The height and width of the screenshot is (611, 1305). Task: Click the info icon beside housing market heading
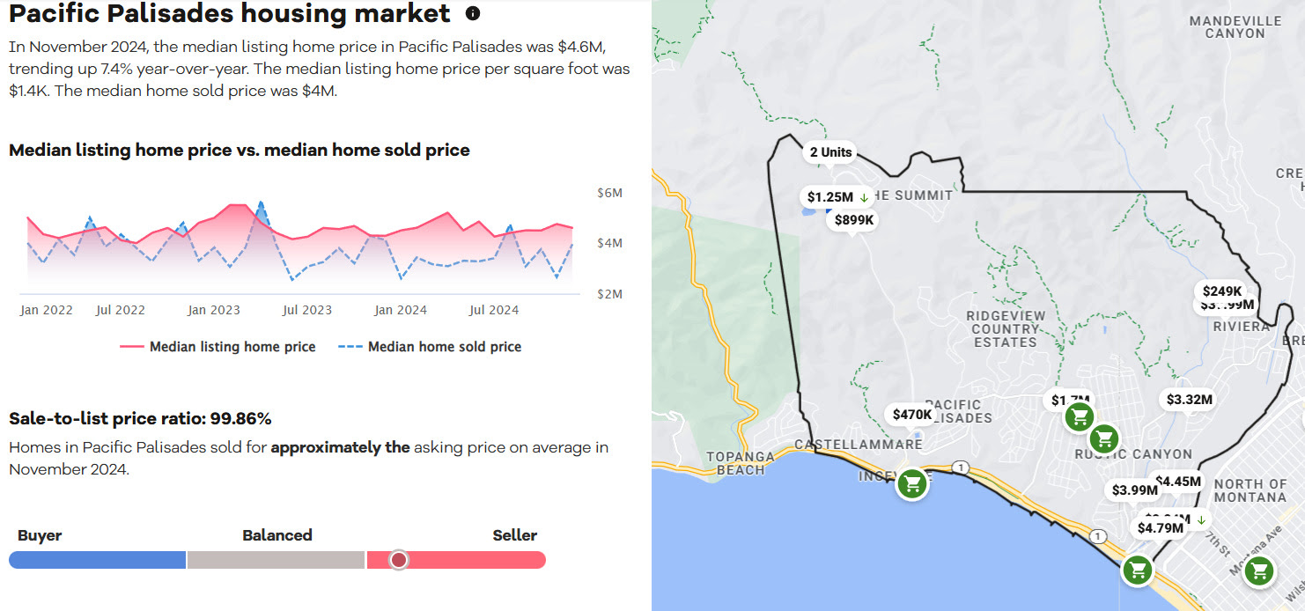(x=473, y=13)
